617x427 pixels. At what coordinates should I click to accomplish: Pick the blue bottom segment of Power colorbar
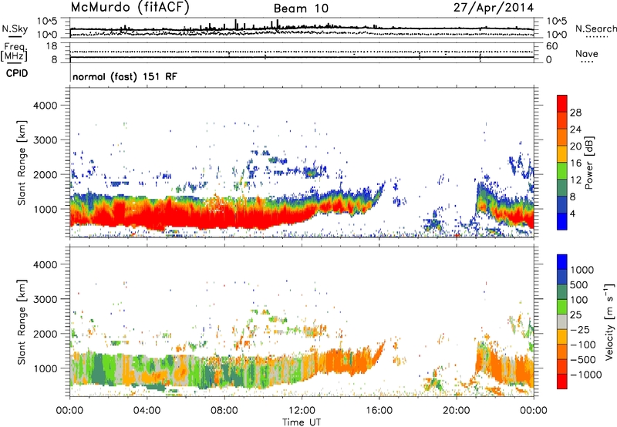click(562, 221)
